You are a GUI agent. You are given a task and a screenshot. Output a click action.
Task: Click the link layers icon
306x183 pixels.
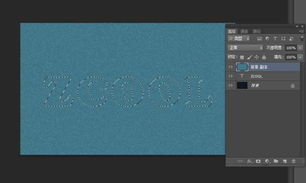click(x=240, y=161)
